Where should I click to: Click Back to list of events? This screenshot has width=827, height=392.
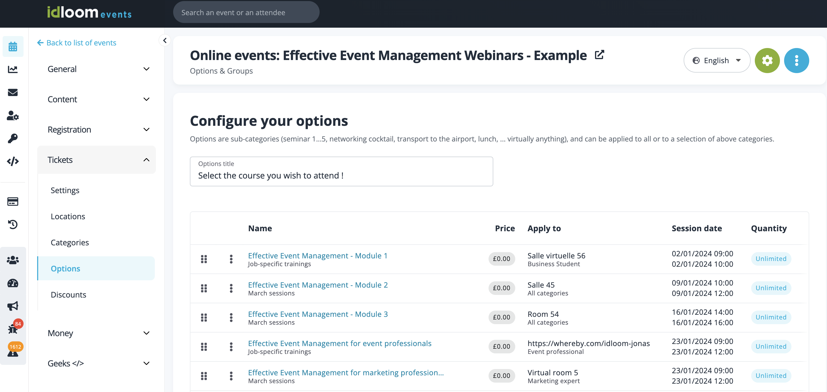click(76, 43)
